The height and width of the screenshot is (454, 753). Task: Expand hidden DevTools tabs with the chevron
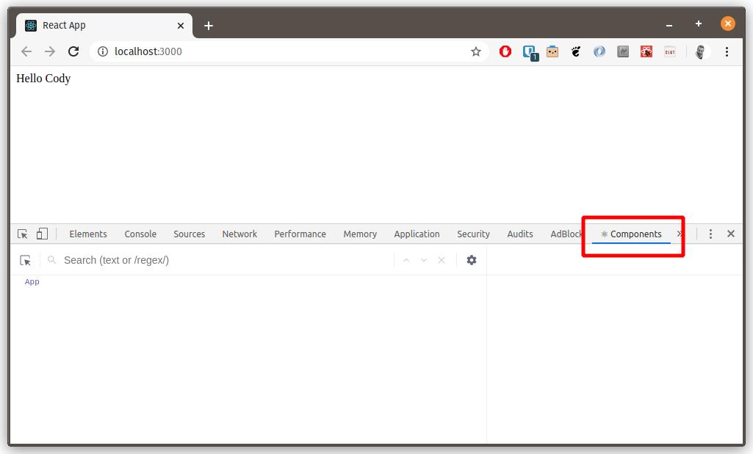coord(679,234)
